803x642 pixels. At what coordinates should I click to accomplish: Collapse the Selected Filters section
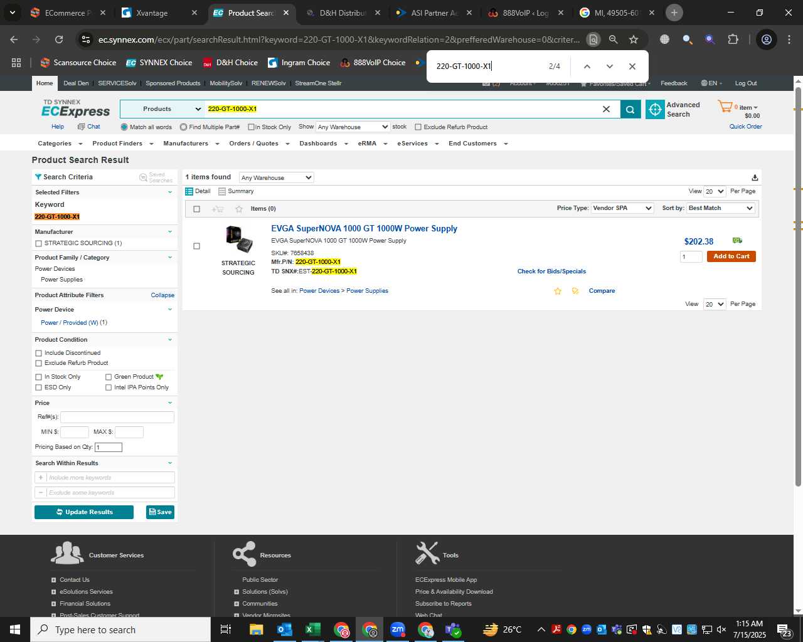(170, 192)
